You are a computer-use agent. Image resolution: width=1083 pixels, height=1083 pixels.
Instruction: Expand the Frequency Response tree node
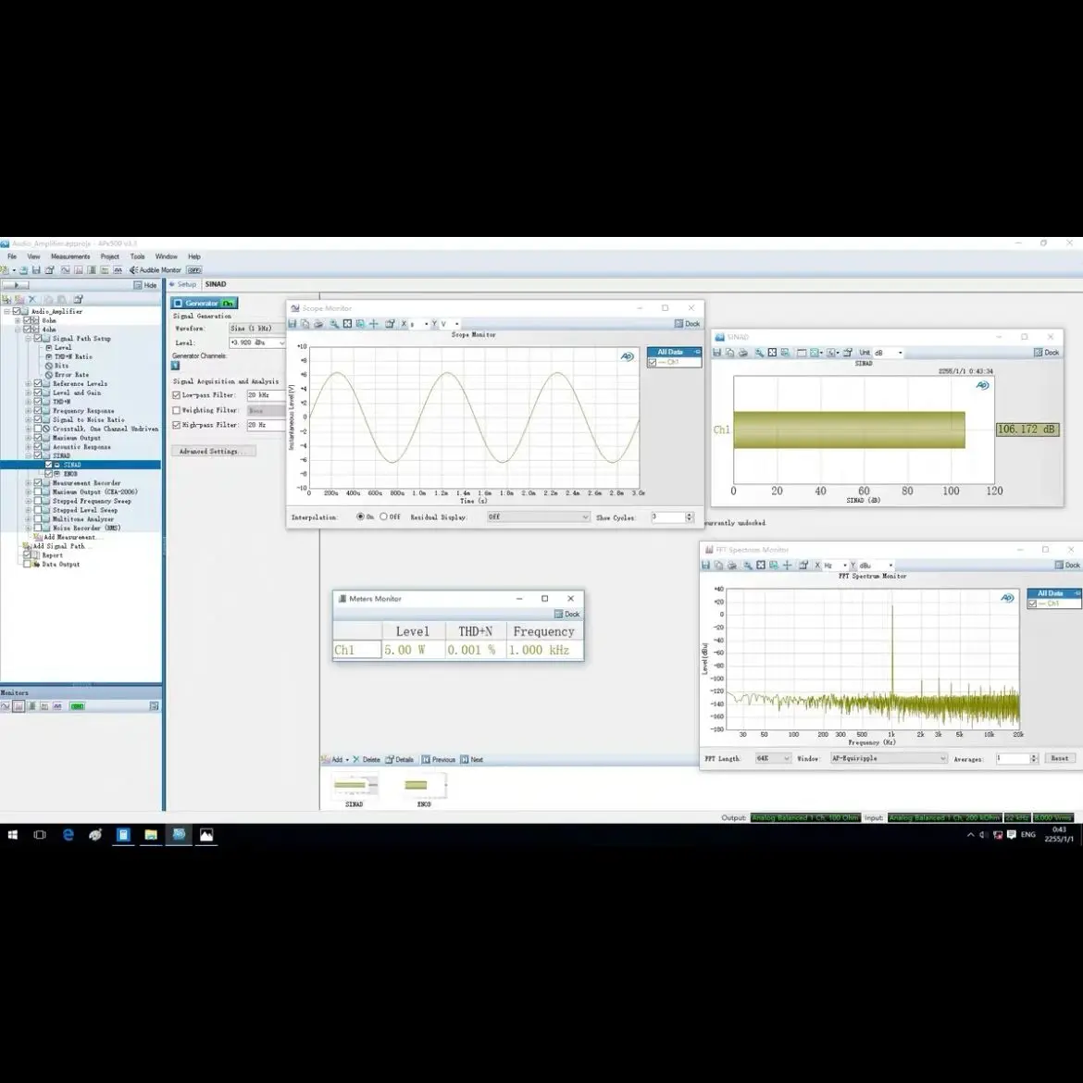(x=29, y=411)
